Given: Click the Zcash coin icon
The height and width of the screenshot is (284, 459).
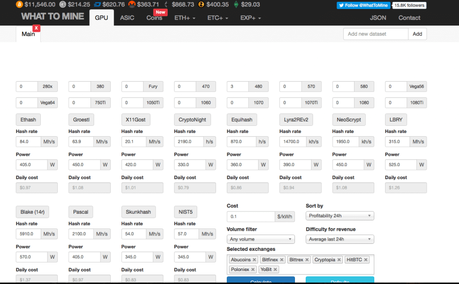Looking at the screenshot, I should [x=201, y=4].
